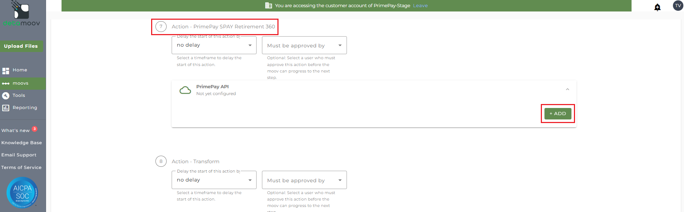Click the datamoov logo
This screenshot has width=688, height=212.
(x=22, y=14)
